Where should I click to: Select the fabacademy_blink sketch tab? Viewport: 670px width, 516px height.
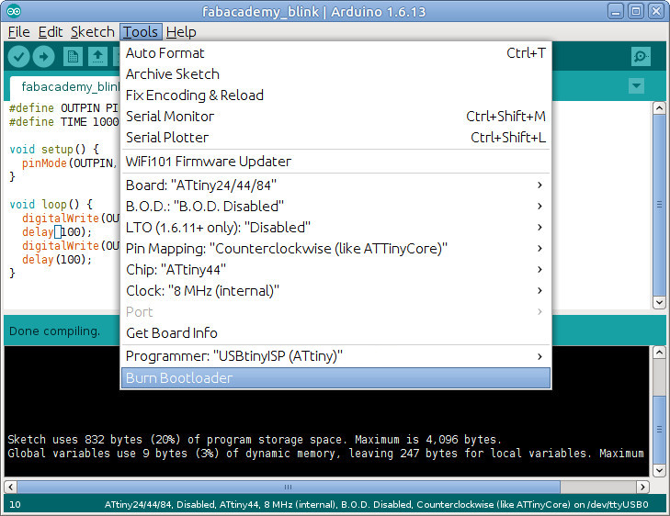65,87
